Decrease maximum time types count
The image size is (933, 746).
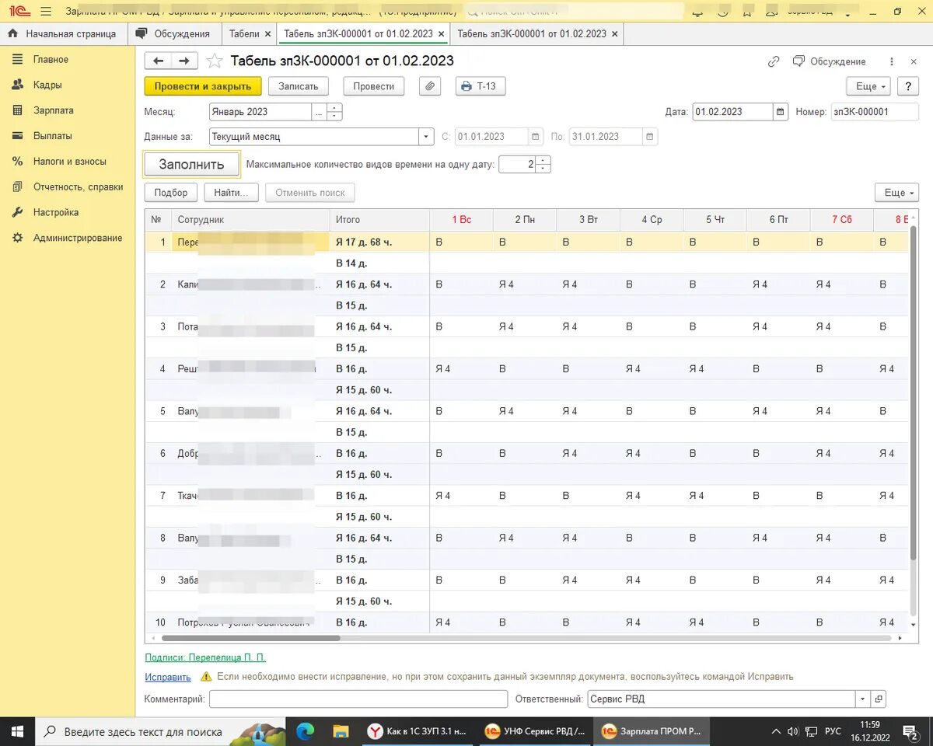pos(543,169)
